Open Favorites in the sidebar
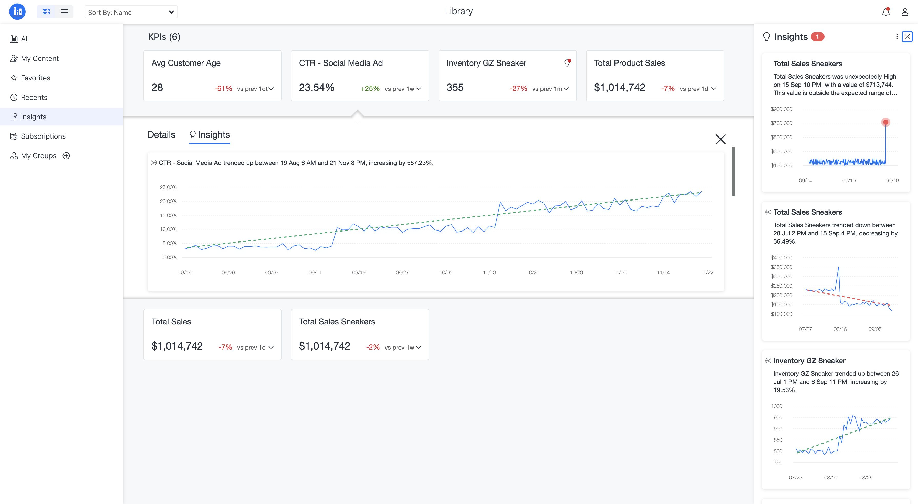Image resolution: width=918 pixels, height=504 pixels. 35,78
